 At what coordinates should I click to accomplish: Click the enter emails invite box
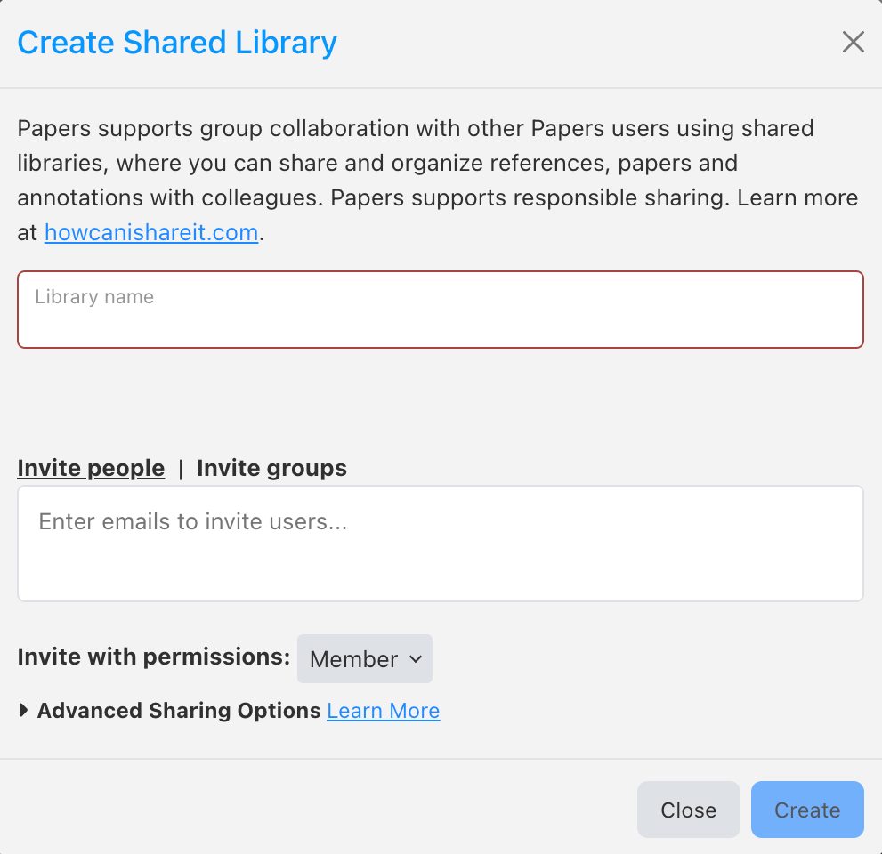441,543
